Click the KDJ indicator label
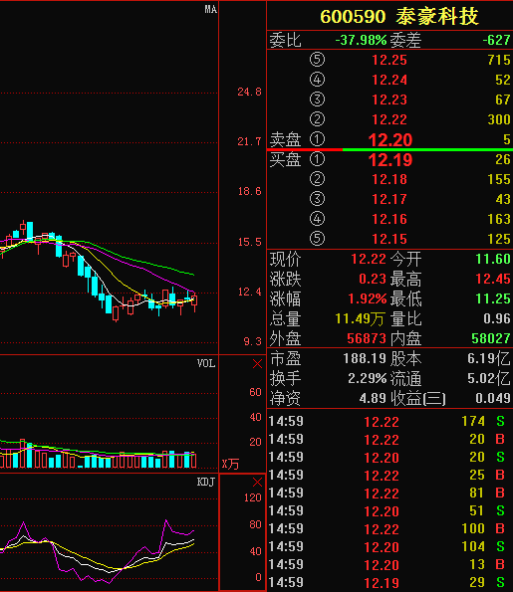Screen dimensions: 513x592 tap(206, 482)
